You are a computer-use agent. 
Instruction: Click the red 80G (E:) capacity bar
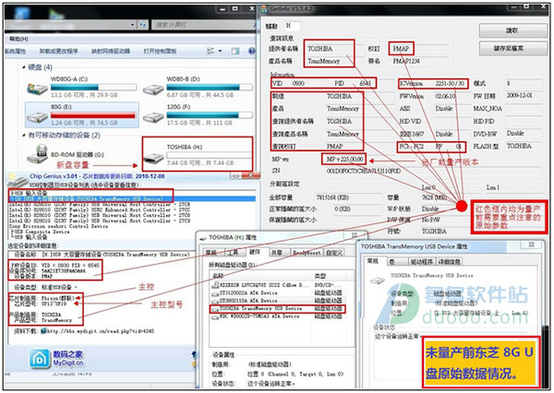pyautogui.click(x=93, y=115)
